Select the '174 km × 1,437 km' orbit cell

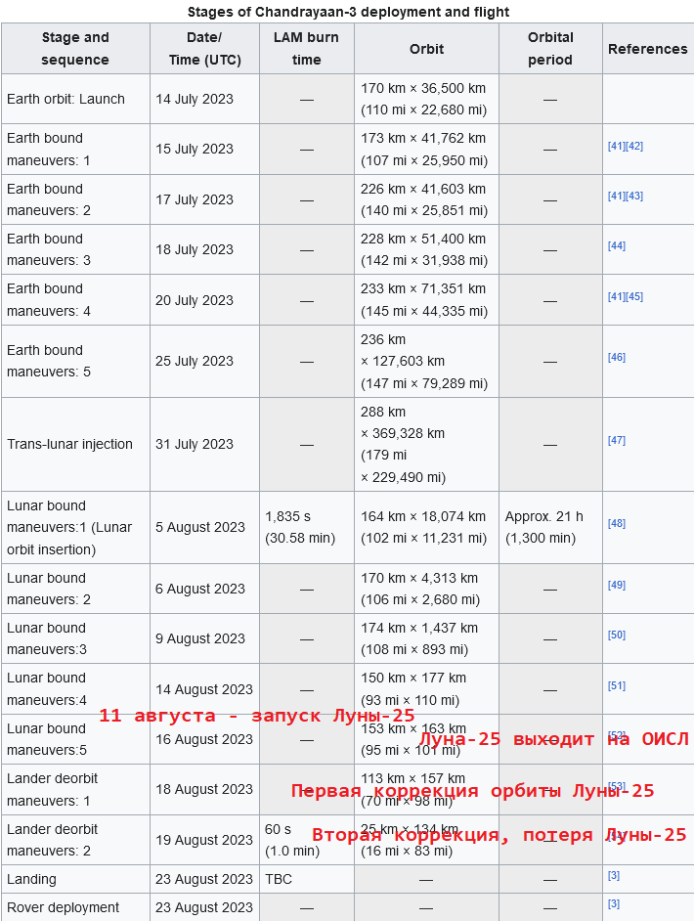click(427, 638)
